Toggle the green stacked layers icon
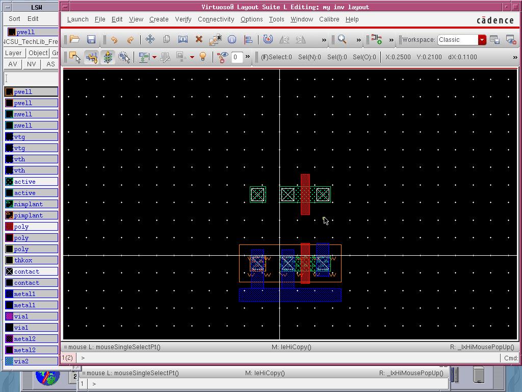This screenshot has height=392, width=522. pos(108,57)
